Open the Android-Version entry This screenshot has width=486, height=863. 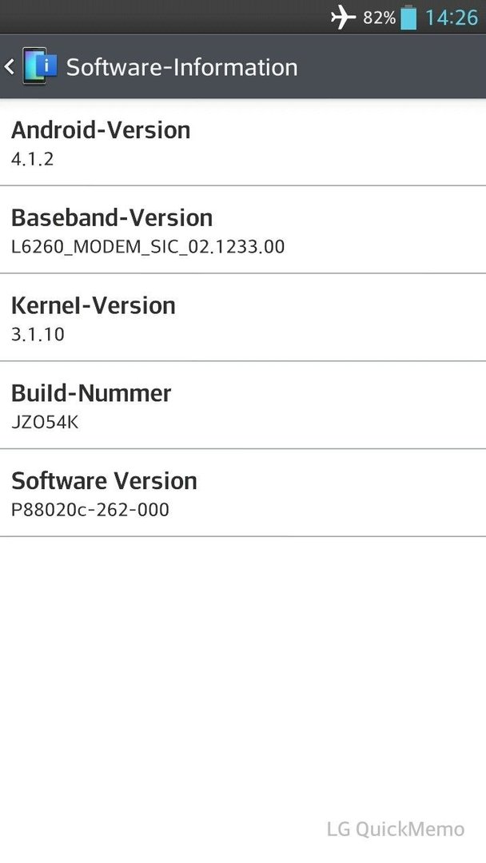click(x=243, y=142)
